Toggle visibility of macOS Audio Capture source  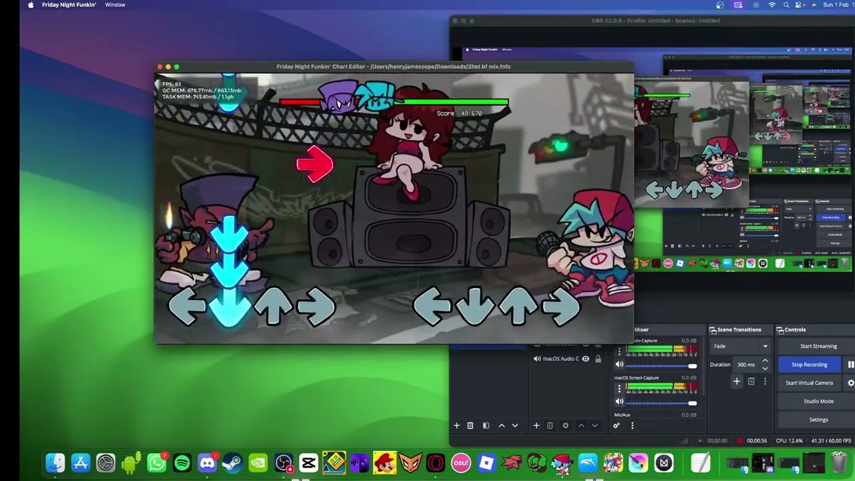[x=586, y=359]
